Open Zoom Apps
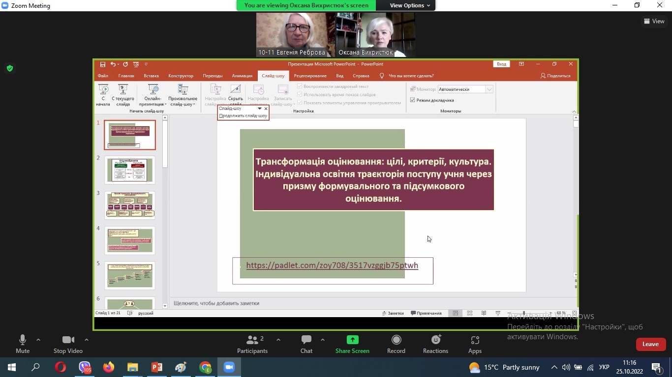 pyautogui.click(x=475, y=344)
